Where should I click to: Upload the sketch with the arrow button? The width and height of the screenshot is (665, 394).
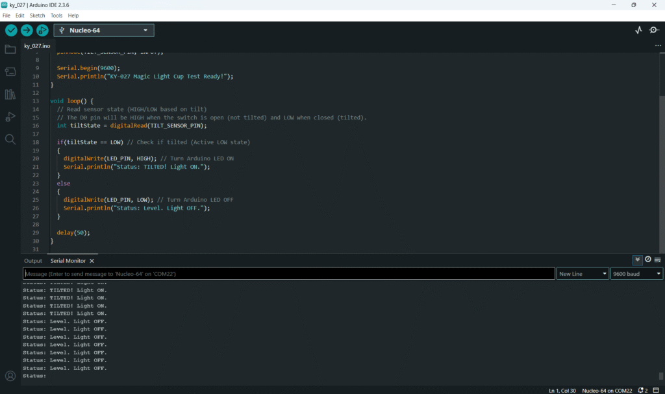[27, 31]
